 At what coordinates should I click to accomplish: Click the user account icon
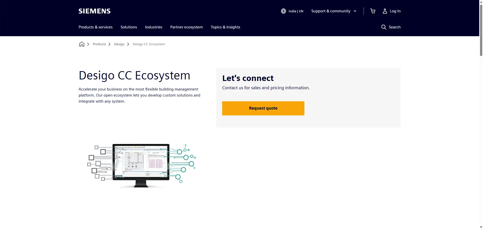pyautogui.click(x=385, y=11)
